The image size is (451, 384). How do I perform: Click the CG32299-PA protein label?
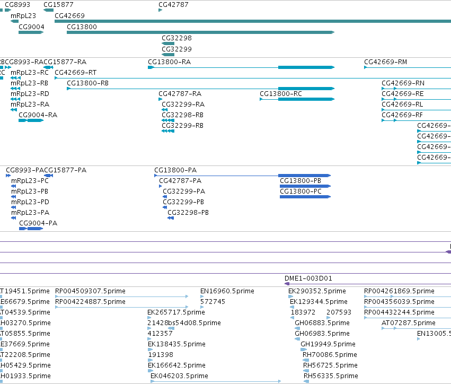(x=184, y=191)
